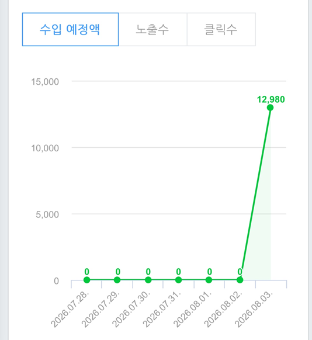Click the 12,980 data point on the chart

270,107
